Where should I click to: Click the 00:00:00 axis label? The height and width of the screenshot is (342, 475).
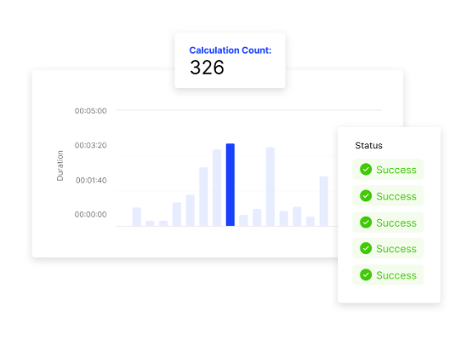(91, 214)
